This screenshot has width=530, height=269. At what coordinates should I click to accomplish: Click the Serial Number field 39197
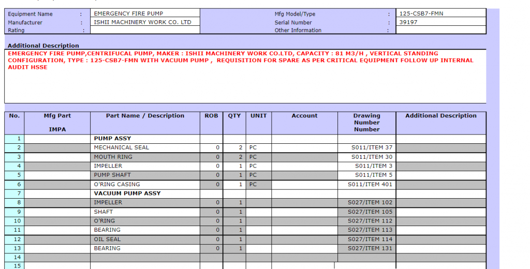(x=440, y=22)
